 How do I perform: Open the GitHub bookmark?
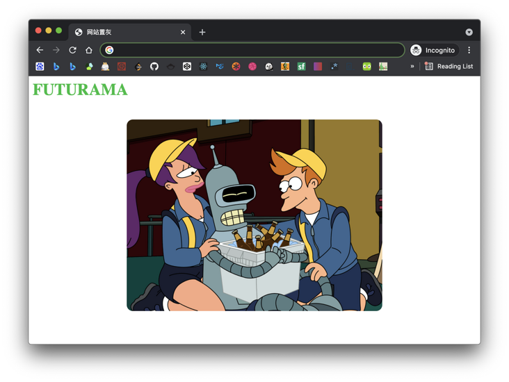[154, 67]
